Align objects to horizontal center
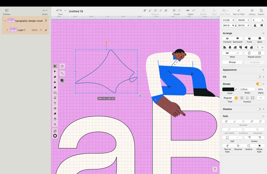Image resolution: width=267 pixels, height=174 pixels. 230,47
